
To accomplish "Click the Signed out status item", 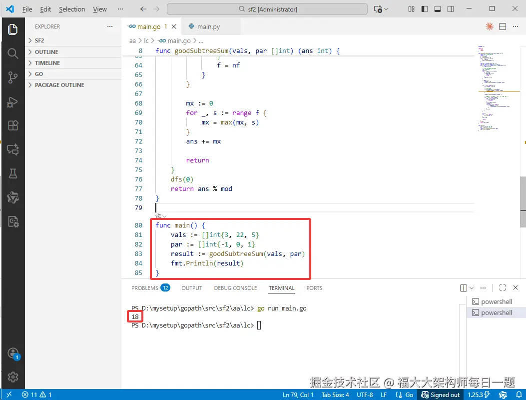I will point(441,394).
